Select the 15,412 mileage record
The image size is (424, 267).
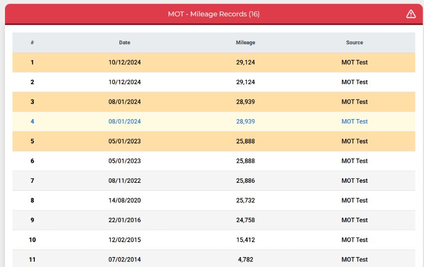coord(245,240)
